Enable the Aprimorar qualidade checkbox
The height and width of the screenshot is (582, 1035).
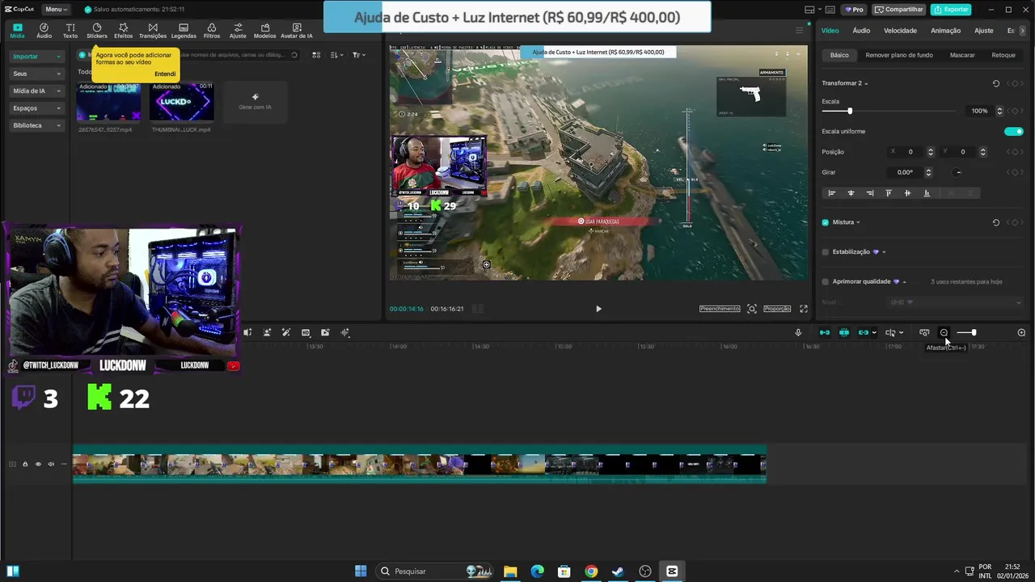tap(826, 282)
